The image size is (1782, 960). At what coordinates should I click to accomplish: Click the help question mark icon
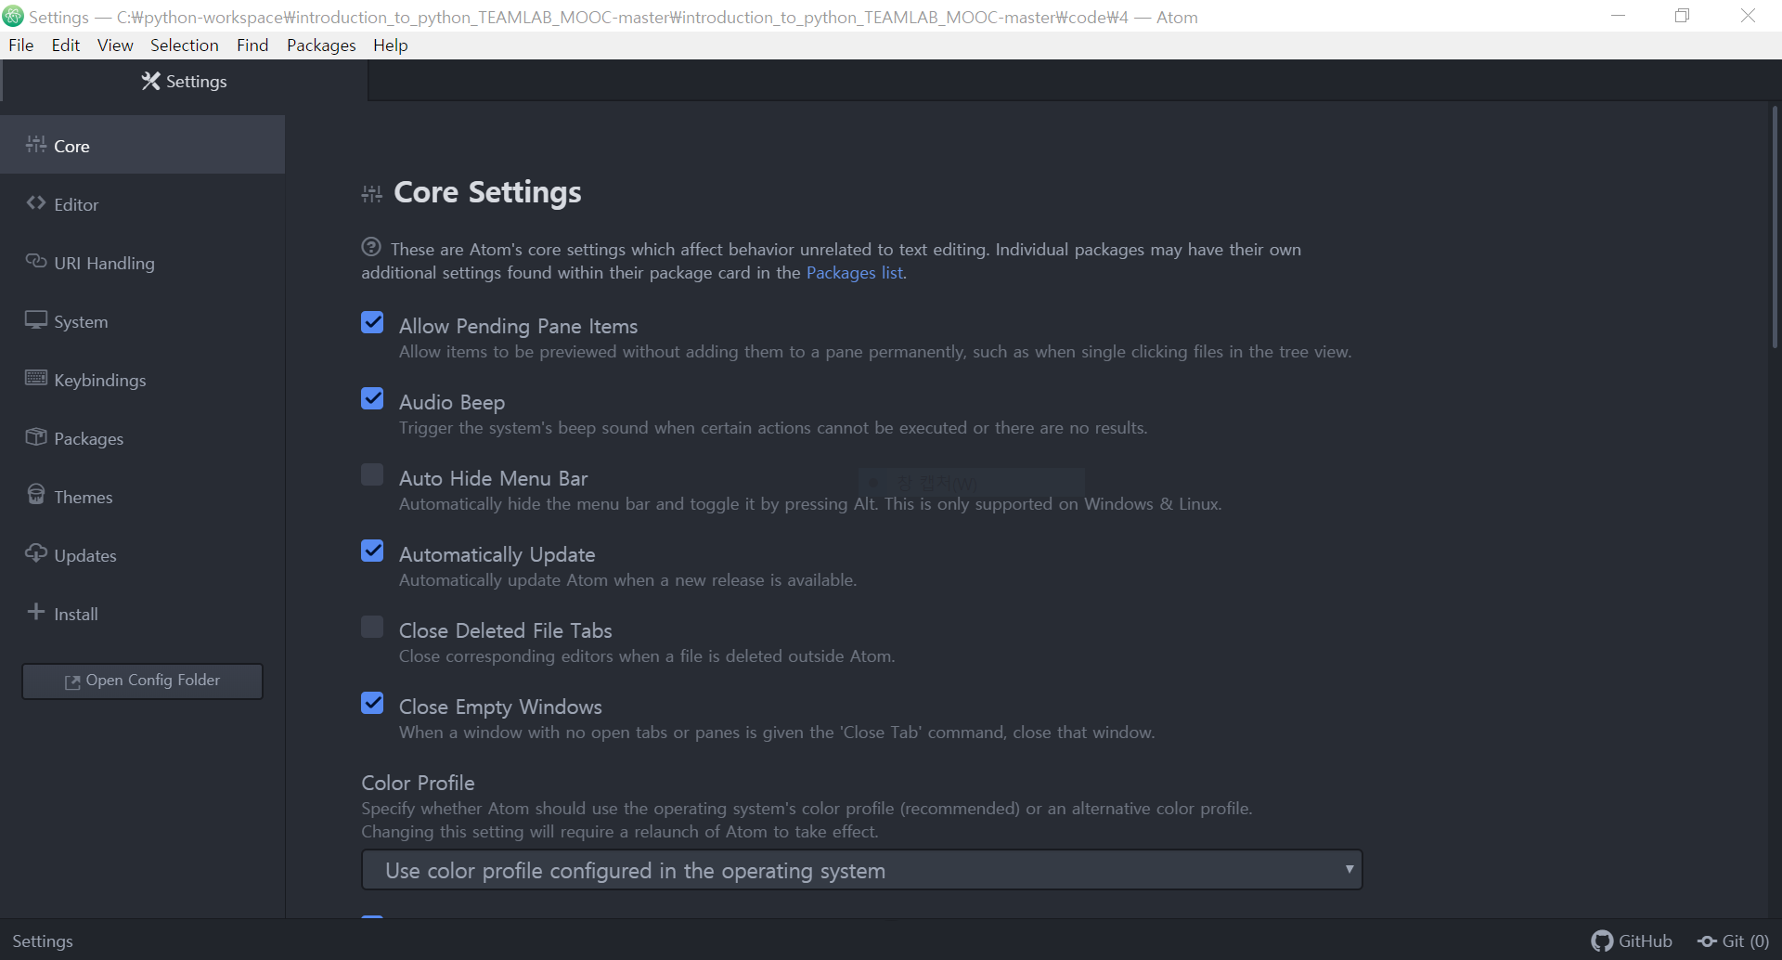371,247
